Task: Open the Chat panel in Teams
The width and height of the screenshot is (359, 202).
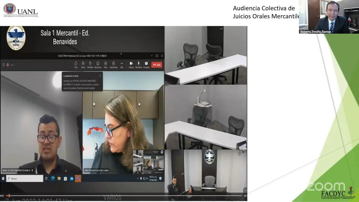Action: [76, 65]
